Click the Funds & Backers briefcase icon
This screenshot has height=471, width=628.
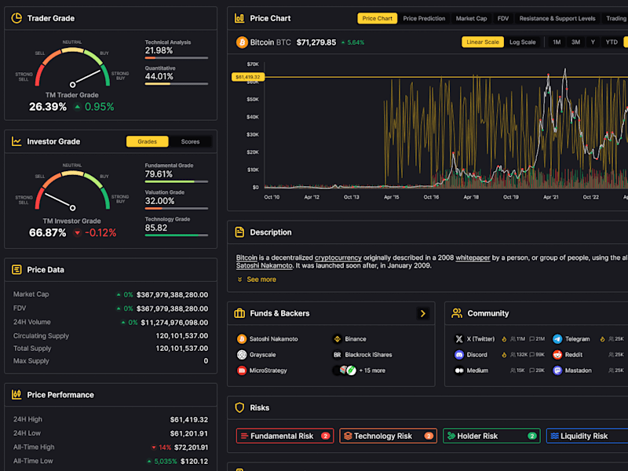[x=239, y=313]
